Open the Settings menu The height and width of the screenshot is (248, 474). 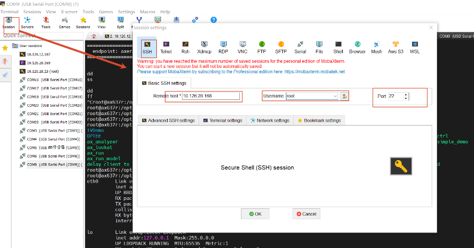click(126, 12)
